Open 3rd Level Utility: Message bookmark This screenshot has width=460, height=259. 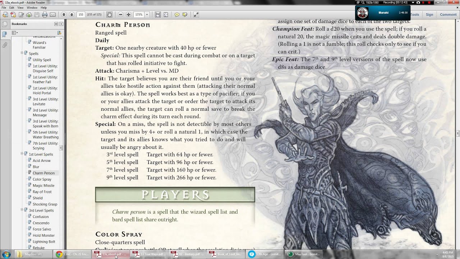(45, 113)
